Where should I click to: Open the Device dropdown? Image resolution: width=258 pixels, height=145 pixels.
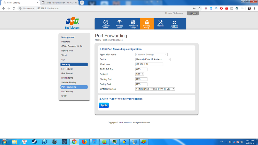pos(153,59)
